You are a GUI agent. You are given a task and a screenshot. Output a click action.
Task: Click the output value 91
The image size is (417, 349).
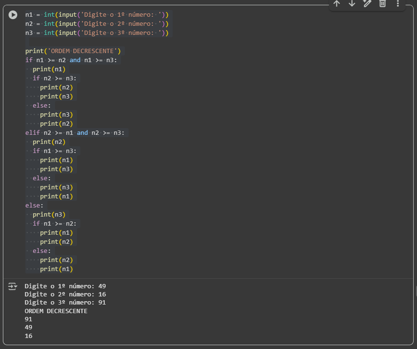29,319
